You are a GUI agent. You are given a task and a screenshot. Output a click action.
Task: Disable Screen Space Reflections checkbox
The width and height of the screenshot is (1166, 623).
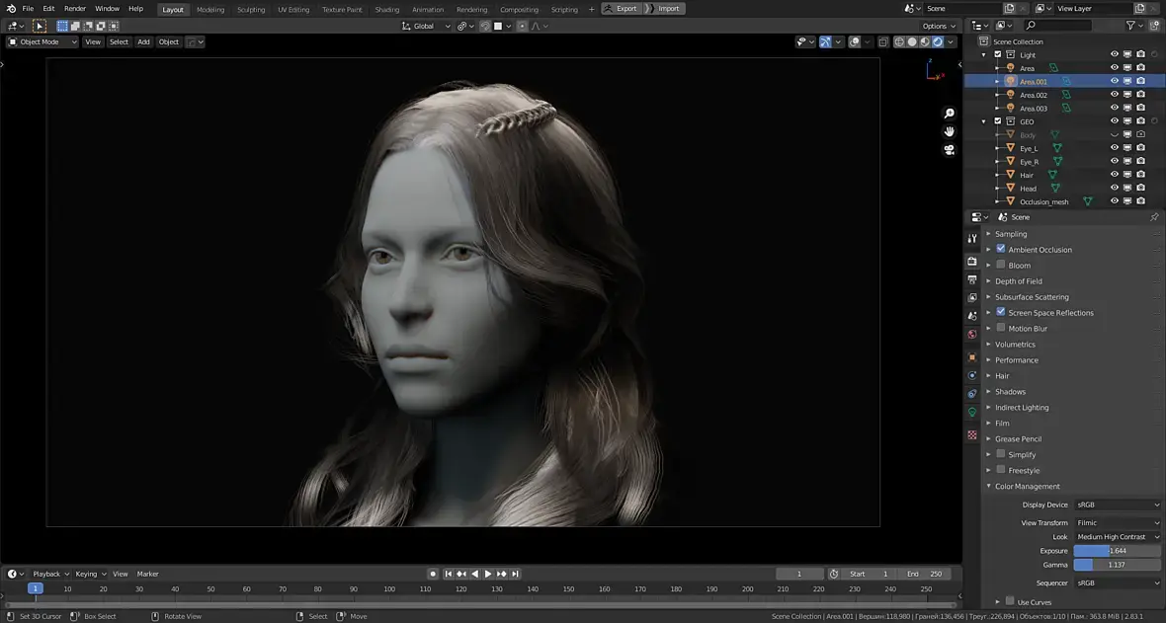1001,312
